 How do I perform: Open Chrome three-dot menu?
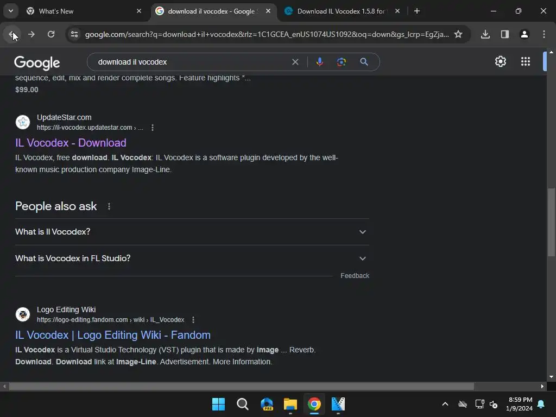coord(544,34)
